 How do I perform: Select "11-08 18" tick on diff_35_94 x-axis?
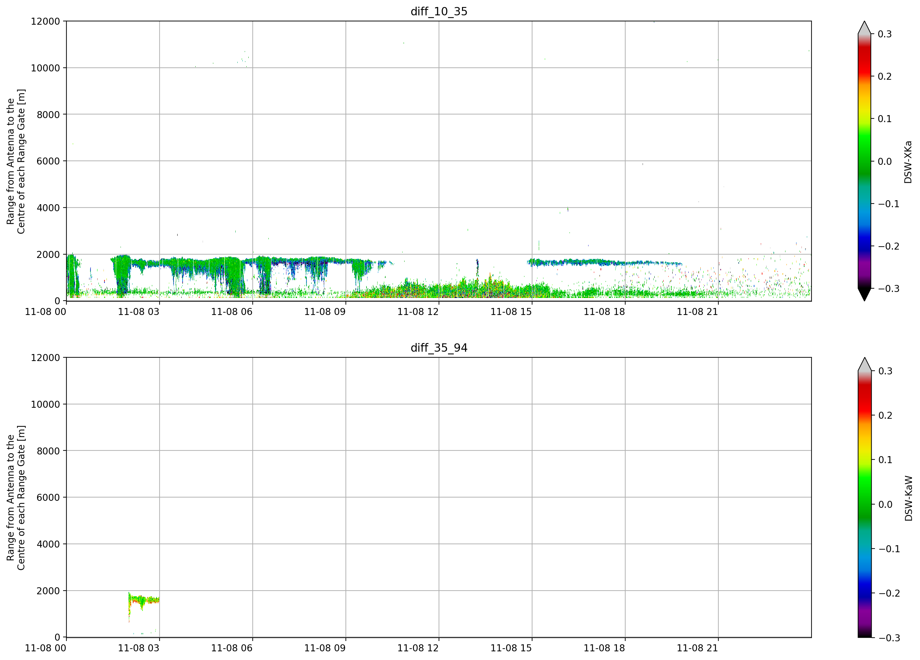[x=605, y=648]
